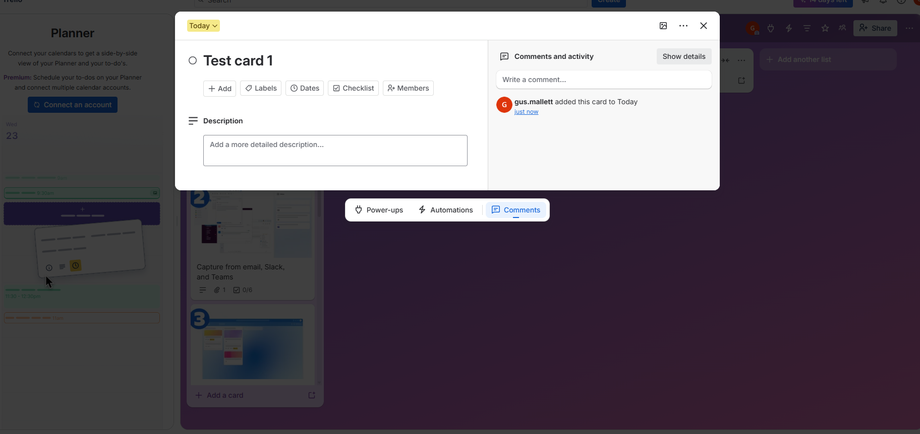The width and height of the screenshot is (920, 434).
Task: Open board visibility people icon
Action: point(842,28)
